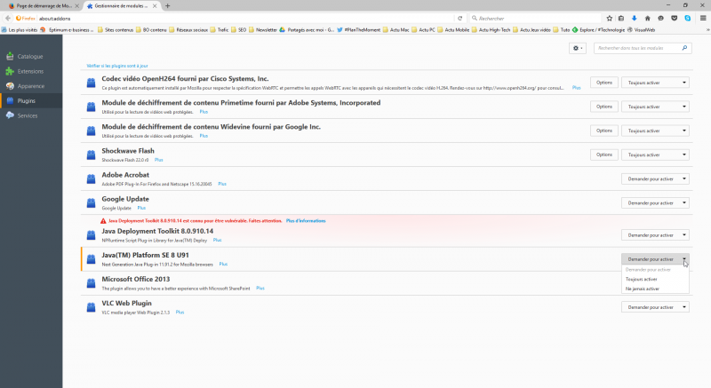
Task: Choose 'Toujours activer' in the open menu
Action: pos(655,280)
